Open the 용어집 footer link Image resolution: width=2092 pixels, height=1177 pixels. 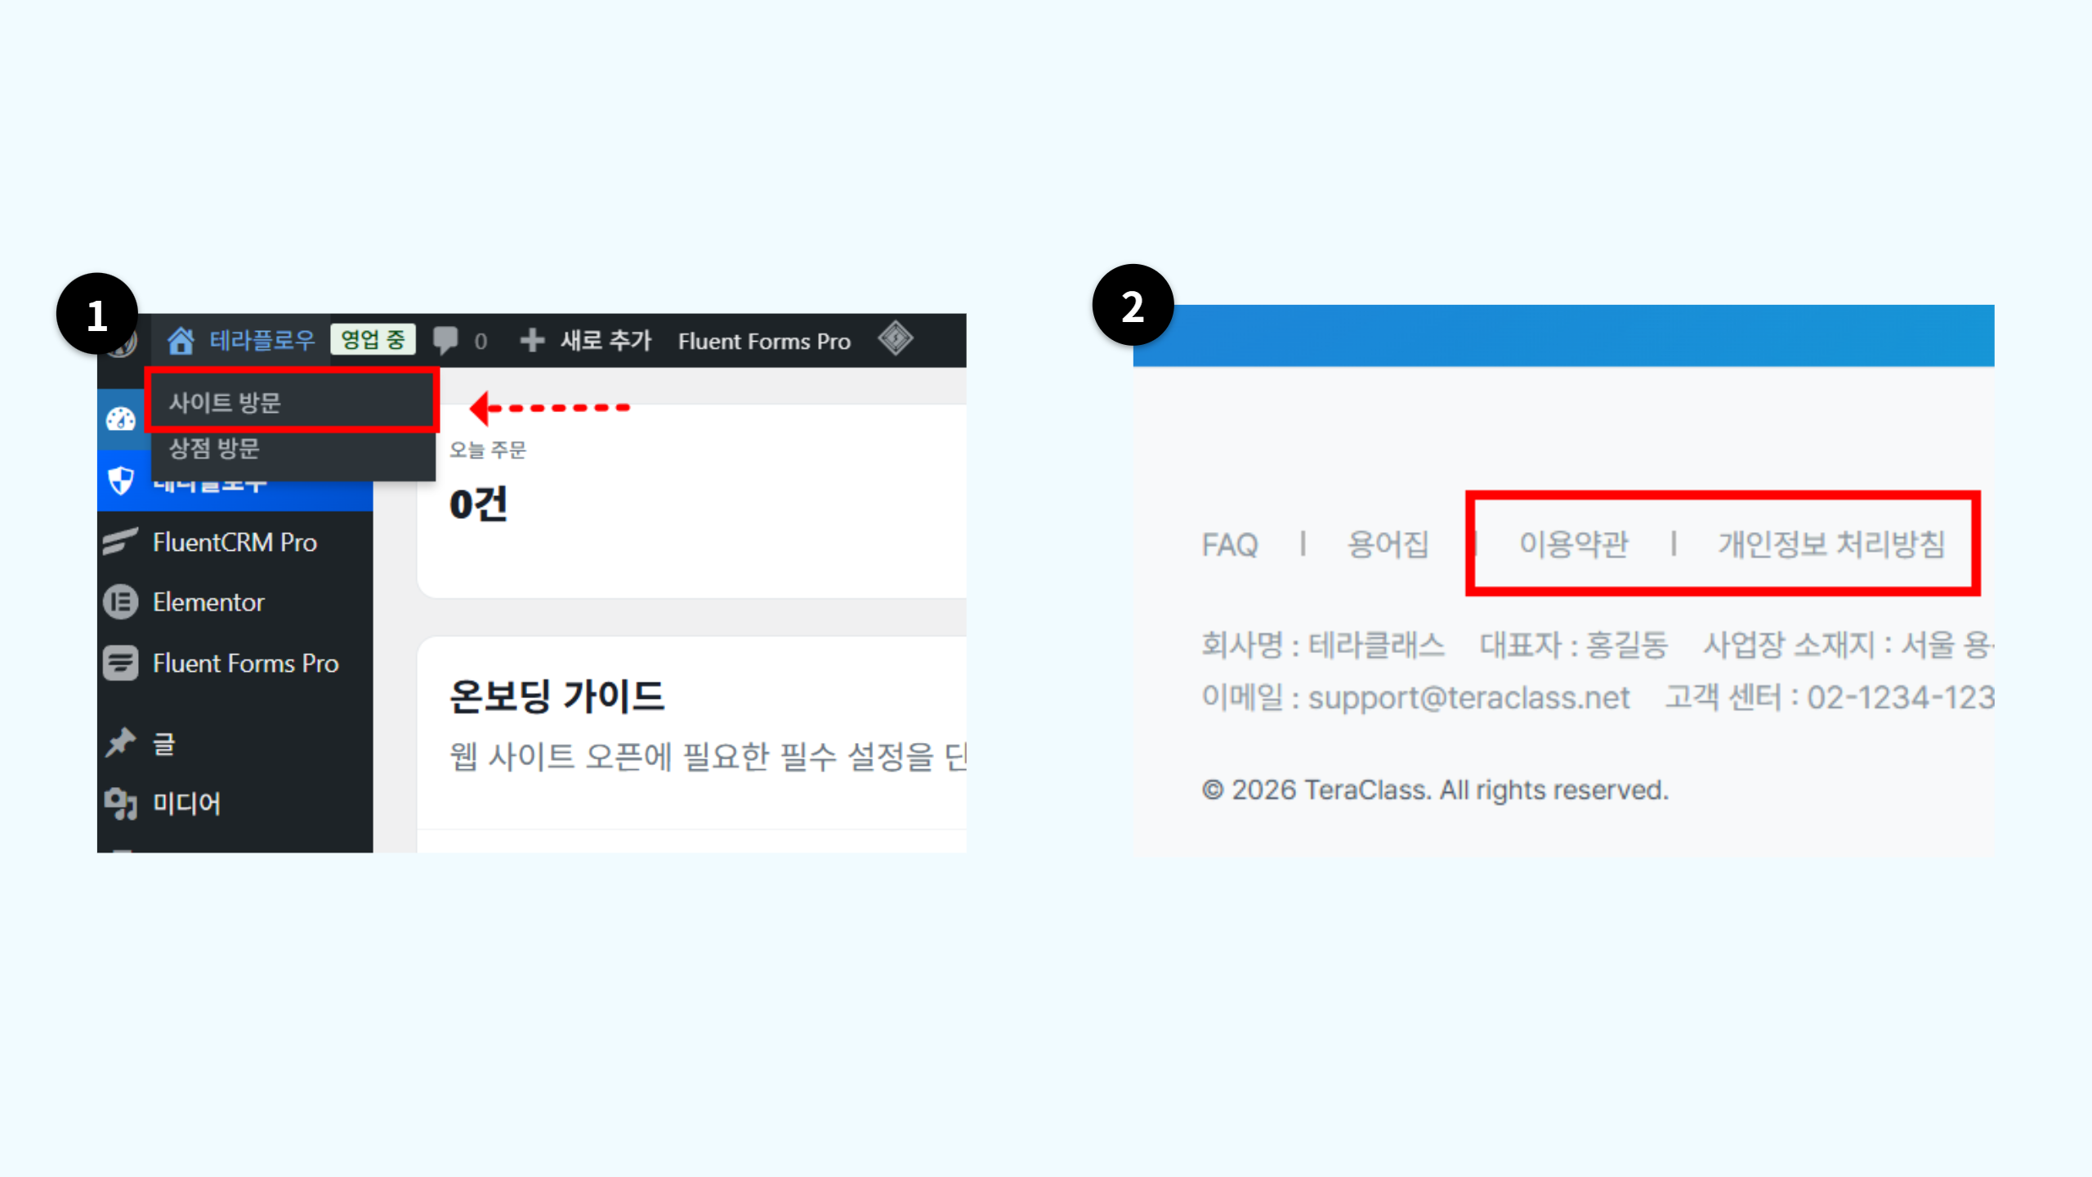1388,544
